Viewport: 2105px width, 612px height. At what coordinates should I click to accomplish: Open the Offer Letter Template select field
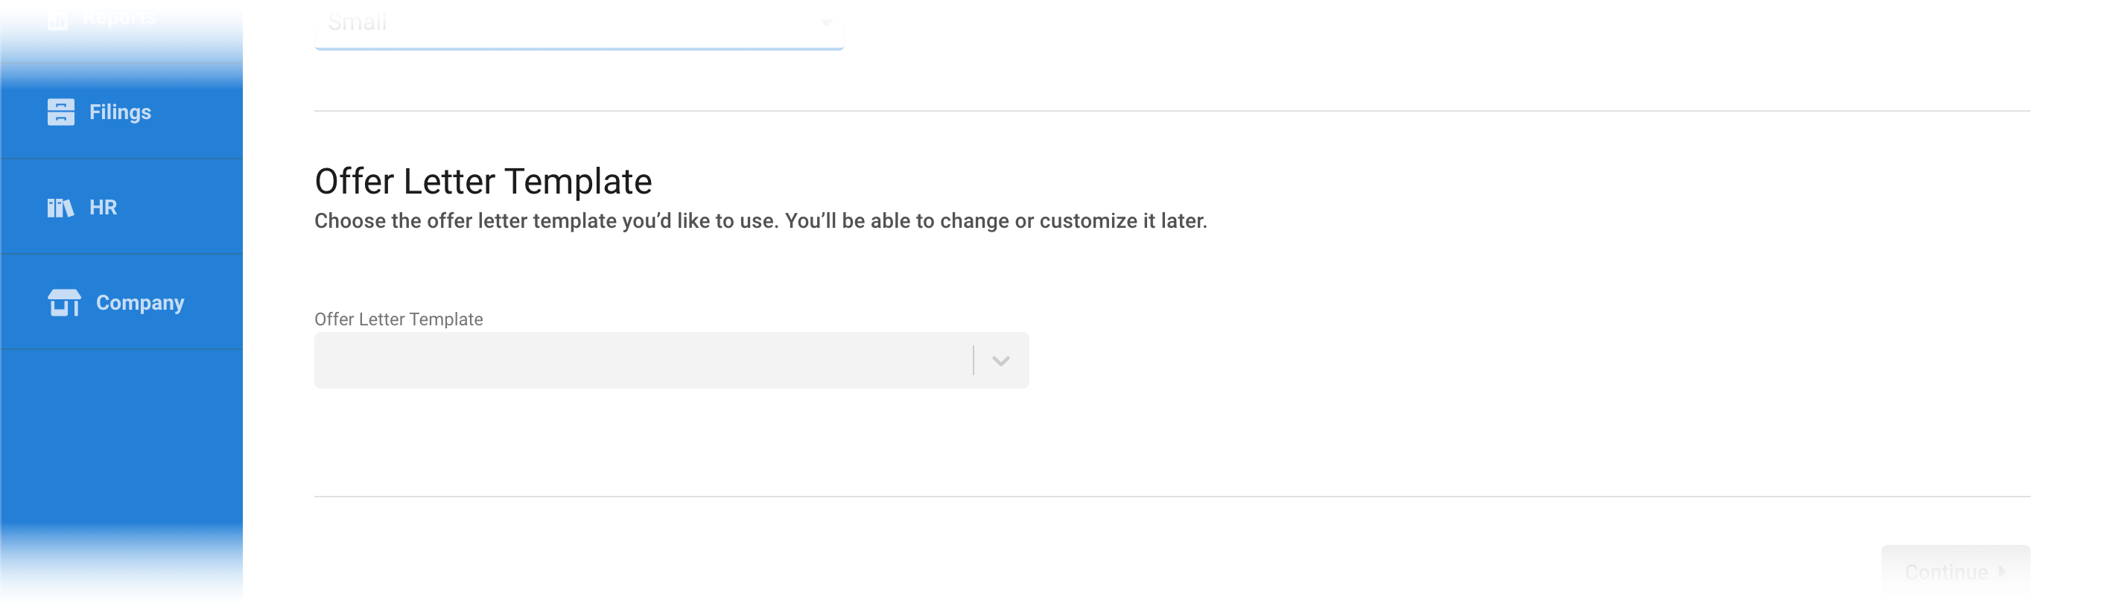coord(671,360)
